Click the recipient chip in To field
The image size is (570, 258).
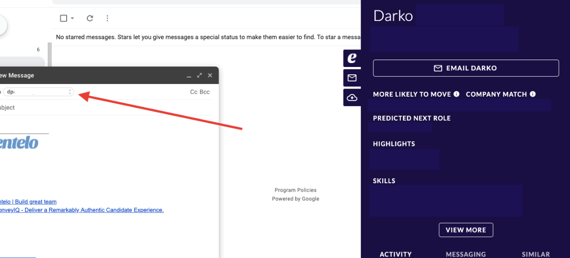[x=39, y=92]
